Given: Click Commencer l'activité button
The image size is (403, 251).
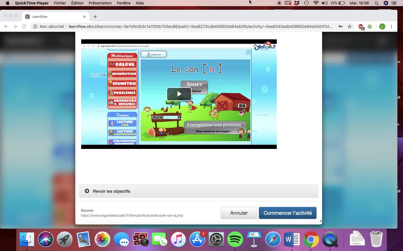Looking at the screenshot, I should tap(287, 213).
